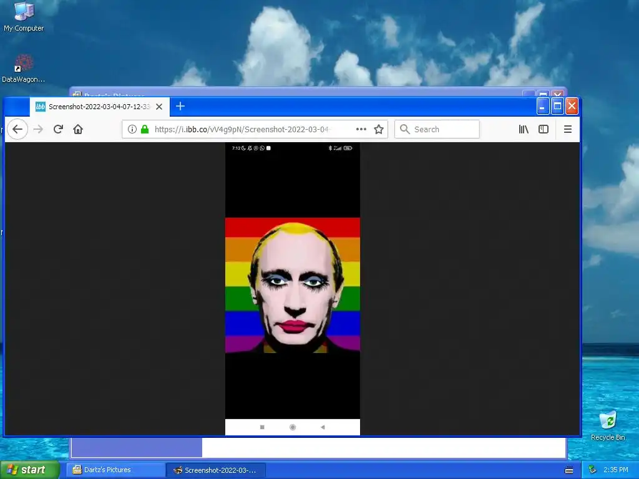Open My Computer desktop icon
Image resolution: width=639 pixels, height=479 pixels.
click(24, 17)
